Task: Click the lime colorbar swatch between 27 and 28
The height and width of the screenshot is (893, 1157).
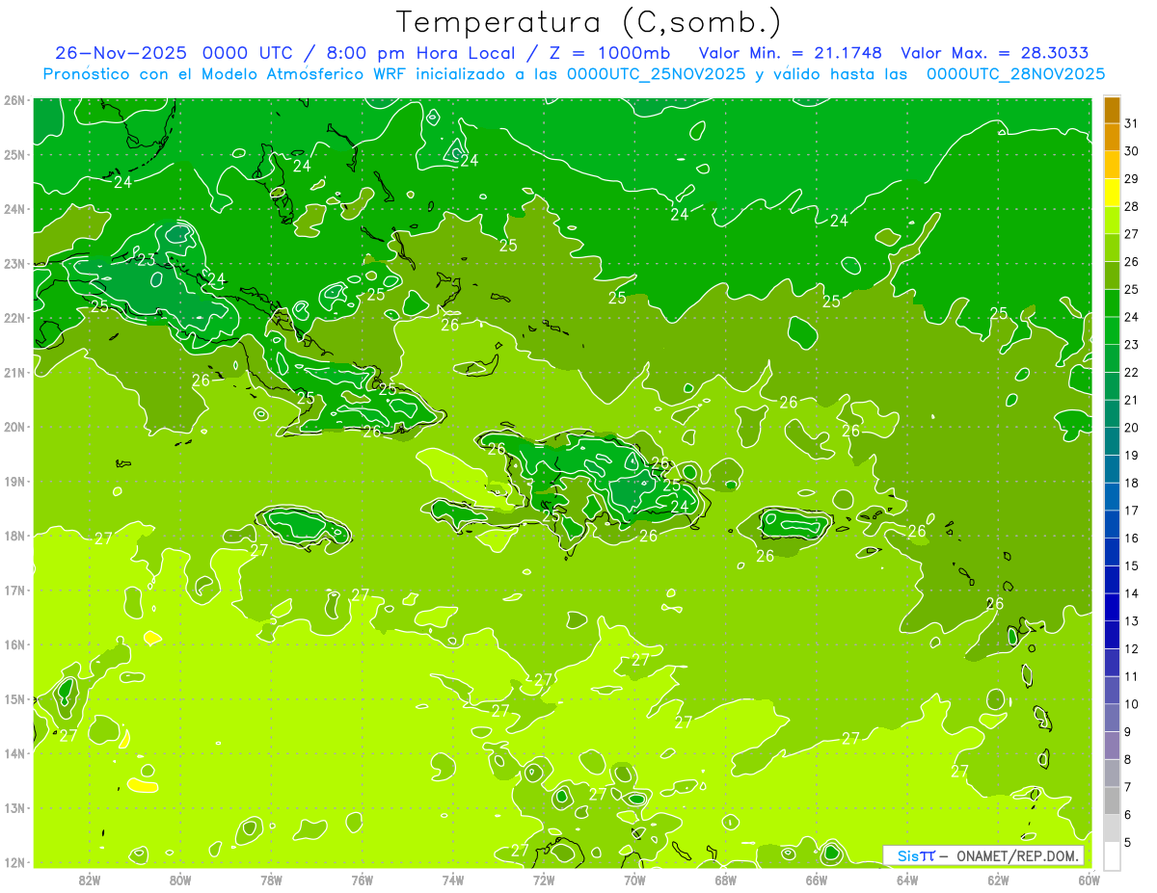Action: [1113, 221]
